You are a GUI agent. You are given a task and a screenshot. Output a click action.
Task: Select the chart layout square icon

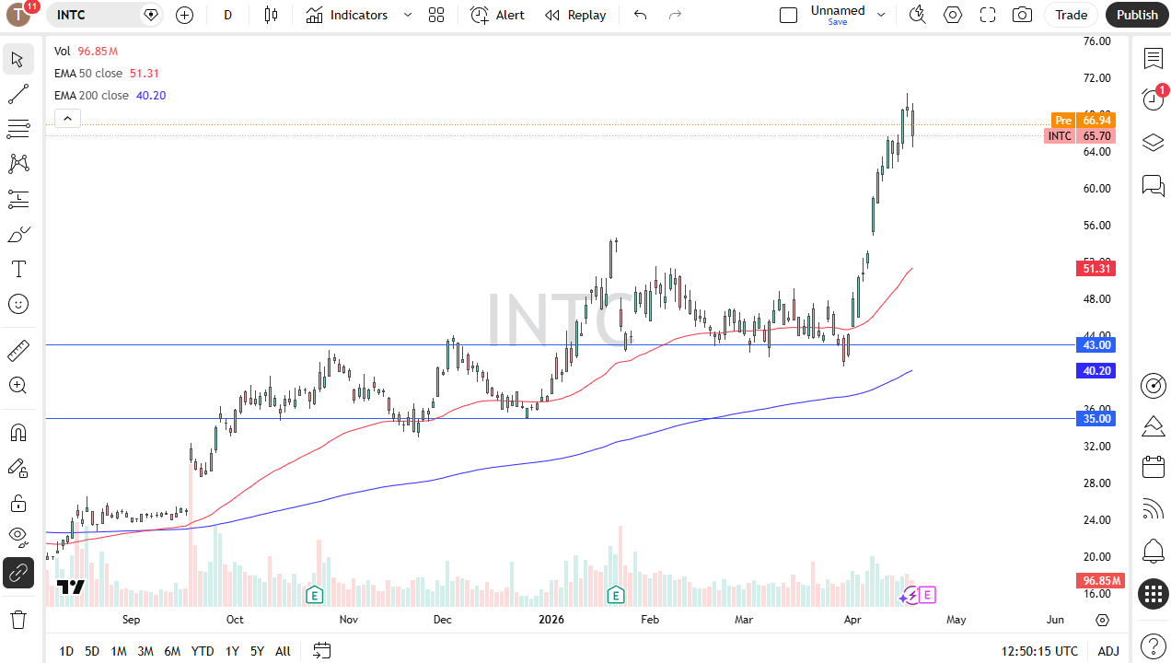coord(788,15)
